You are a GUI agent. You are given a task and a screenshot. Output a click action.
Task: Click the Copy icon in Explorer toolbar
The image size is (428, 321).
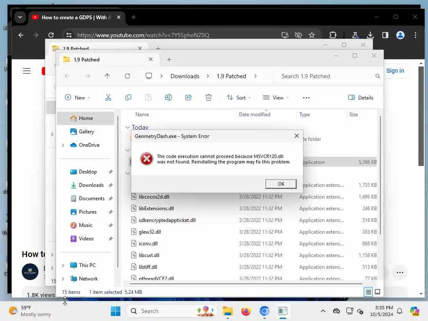[128, 97]
